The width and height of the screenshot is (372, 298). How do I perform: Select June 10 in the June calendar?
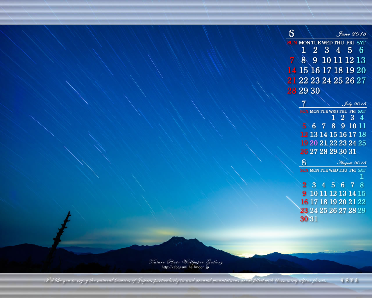326,60
